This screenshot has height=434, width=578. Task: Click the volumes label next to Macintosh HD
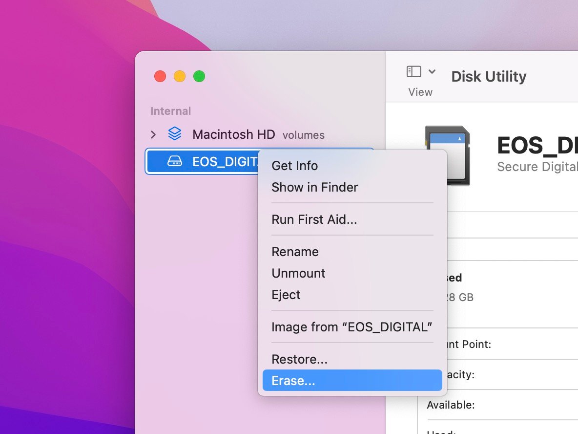304,135
